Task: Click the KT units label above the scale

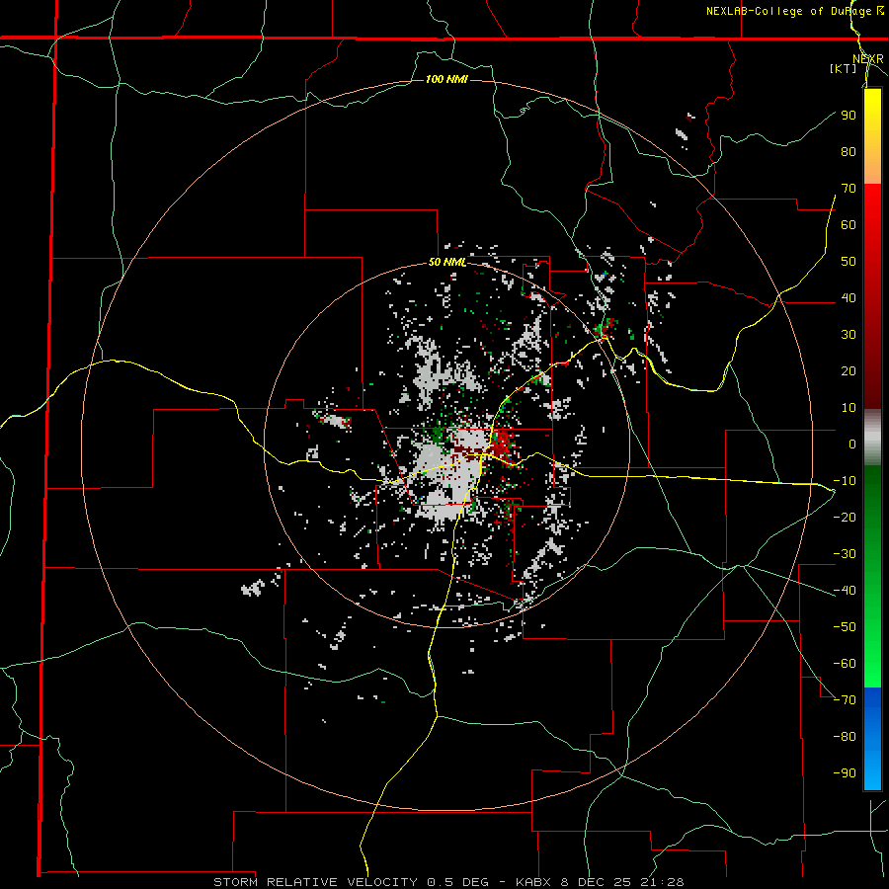Action: (x=844, y=68)
